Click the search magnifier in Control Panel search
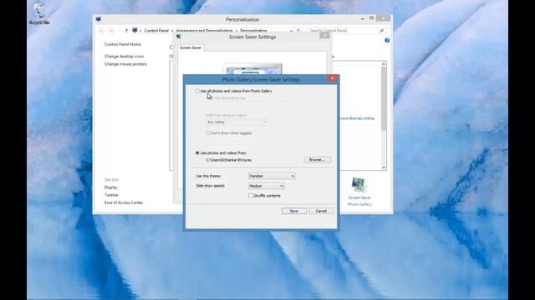Image resolution: width=535 pixels, height=300 pixels. coord(381,31)
